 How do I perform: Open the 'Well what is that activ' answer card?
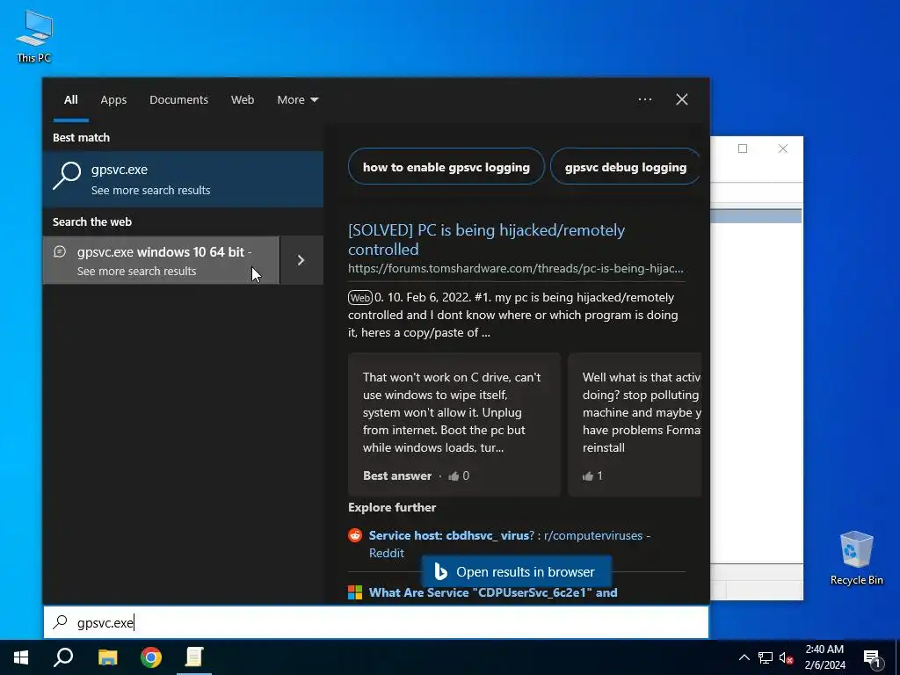[x=635, y=425]
